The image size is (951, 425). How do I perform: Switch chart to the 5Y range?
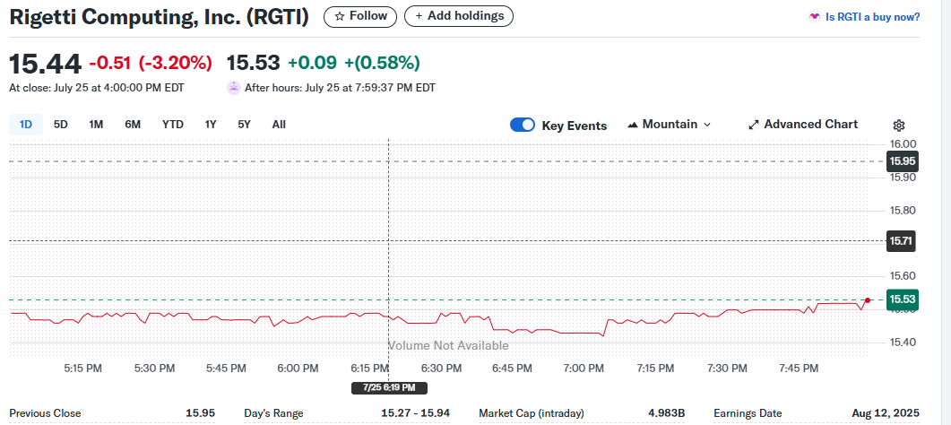(244, 125)
